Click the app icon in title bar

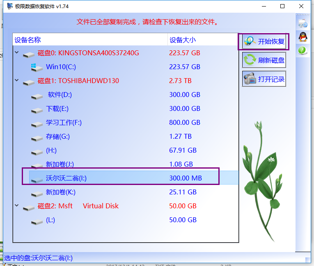tap(9, 6)
